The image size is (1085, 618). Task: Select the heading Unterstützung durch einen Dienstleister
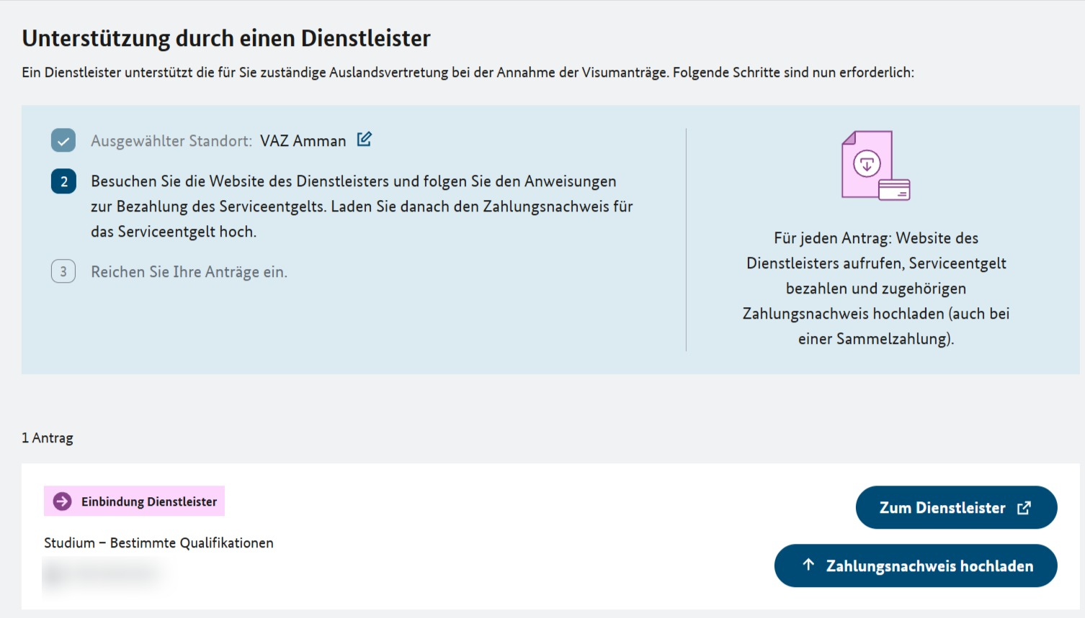[x=226, y=38]
